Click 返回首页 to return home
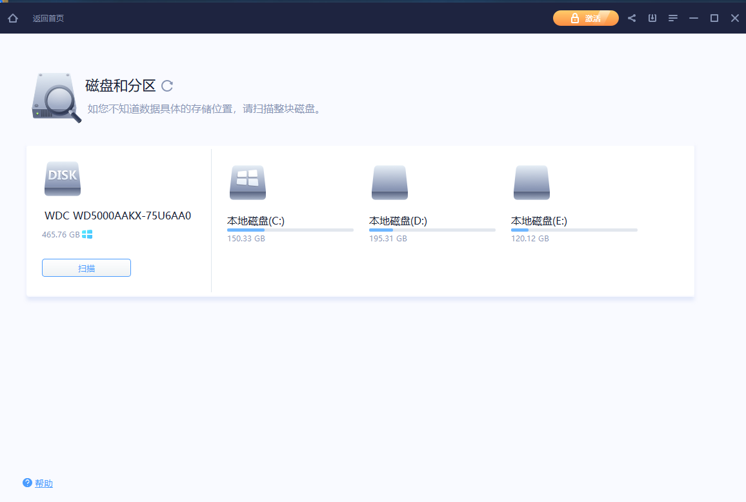Viewport: 746px width, 502px height. coord(48,18)
